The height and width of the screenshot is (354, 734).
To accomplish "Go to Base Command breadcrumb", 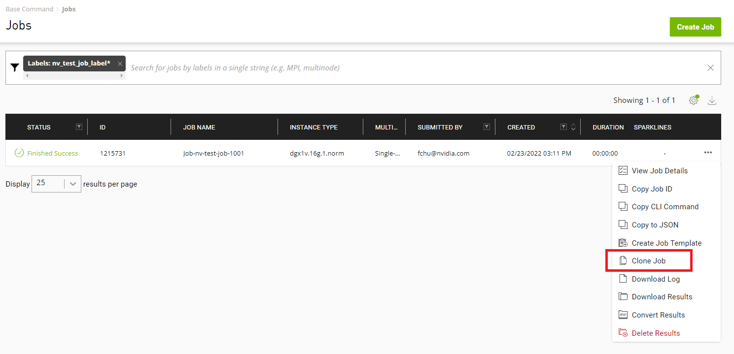I will point(29,9).
